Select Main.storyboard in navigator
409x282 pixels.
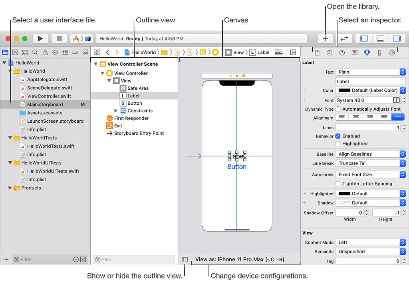click(45, 104)
